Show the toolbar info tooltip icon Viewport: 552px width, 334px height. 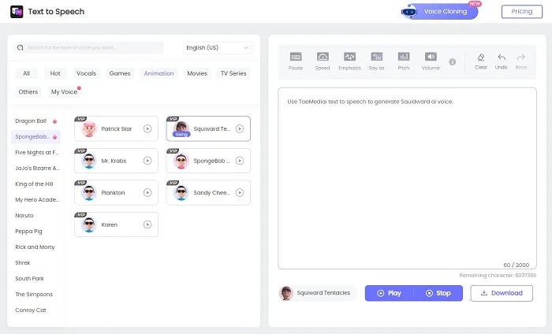pyautogui.click(x=453, y=62)
